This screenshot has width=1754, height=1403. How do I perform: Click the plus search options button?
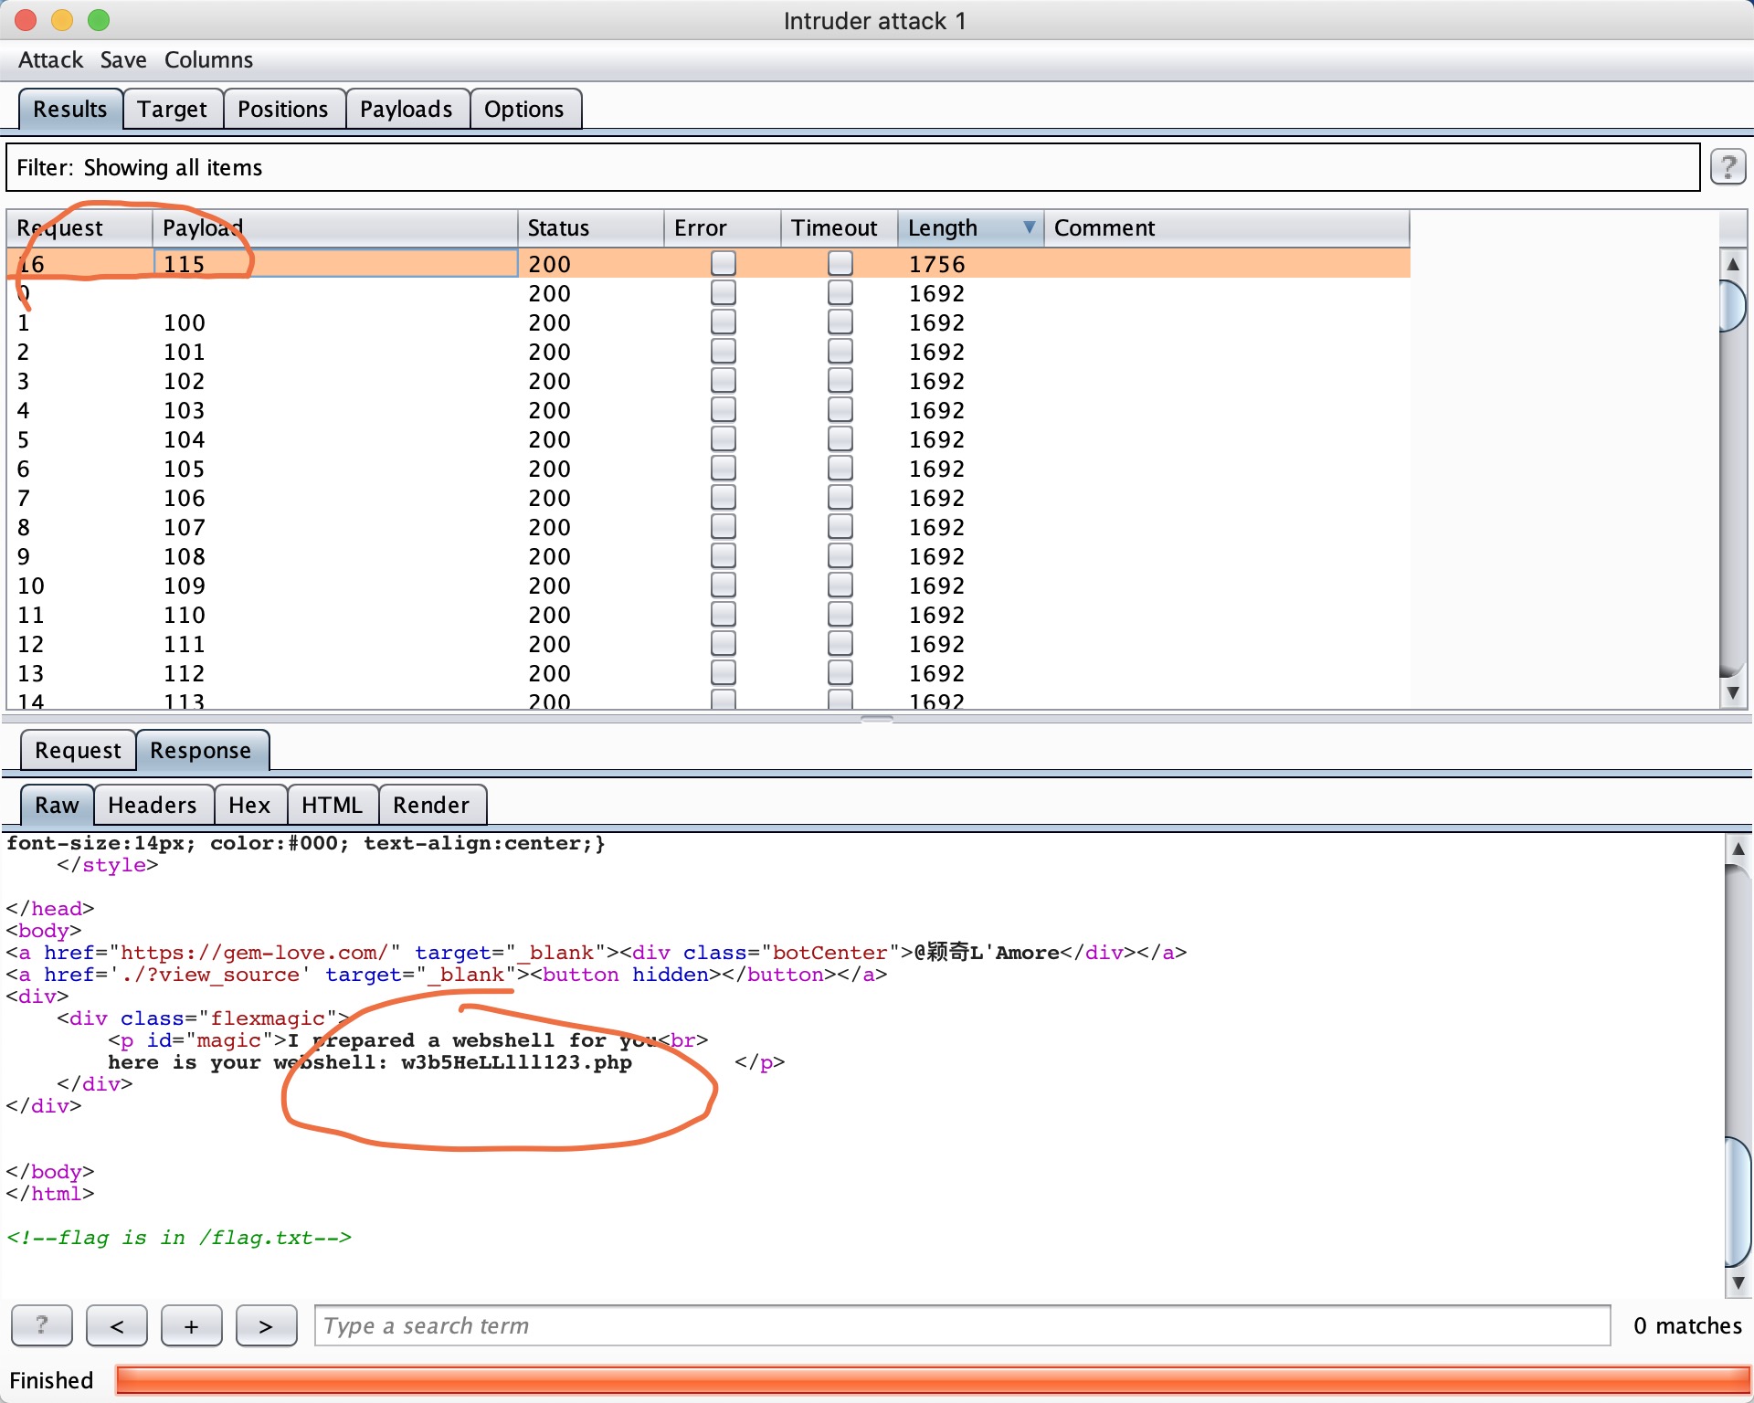click(191, 1325)
